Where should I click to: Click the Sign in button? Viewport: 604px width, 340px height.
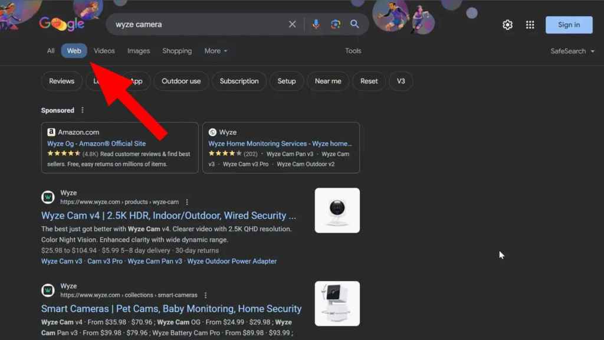point(569,25)
